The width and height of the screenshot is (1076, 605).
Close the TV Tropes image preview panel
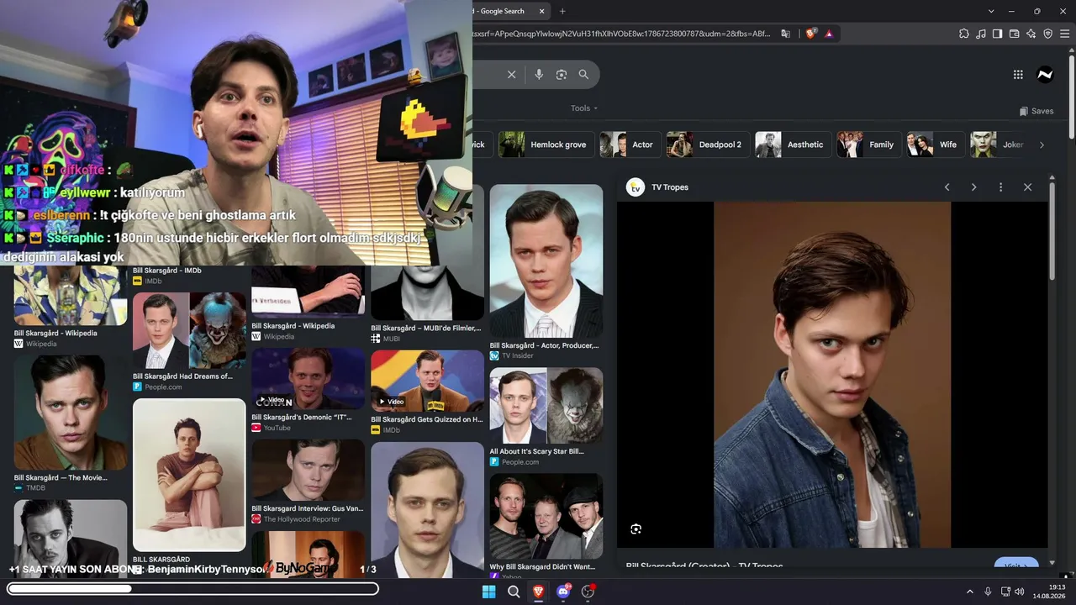click(1027, 187)
